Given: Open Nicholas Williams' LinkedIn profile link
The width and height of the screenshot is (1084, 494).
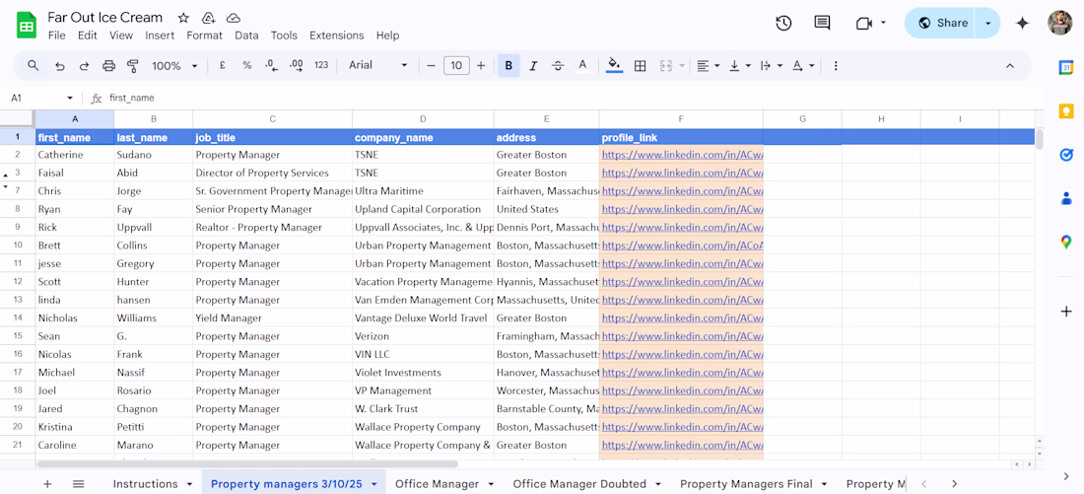Looking at the screenshot, I should coord(682,318).
